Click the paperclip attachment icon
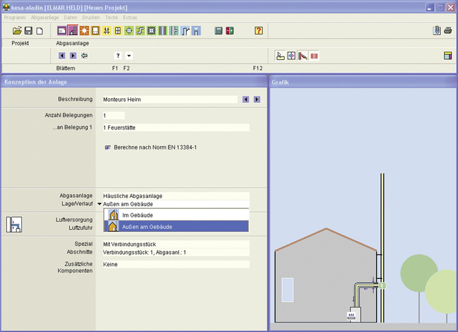 click(x=437, y=31)
